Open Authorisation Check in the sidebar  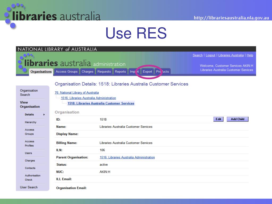coord(33,178)
